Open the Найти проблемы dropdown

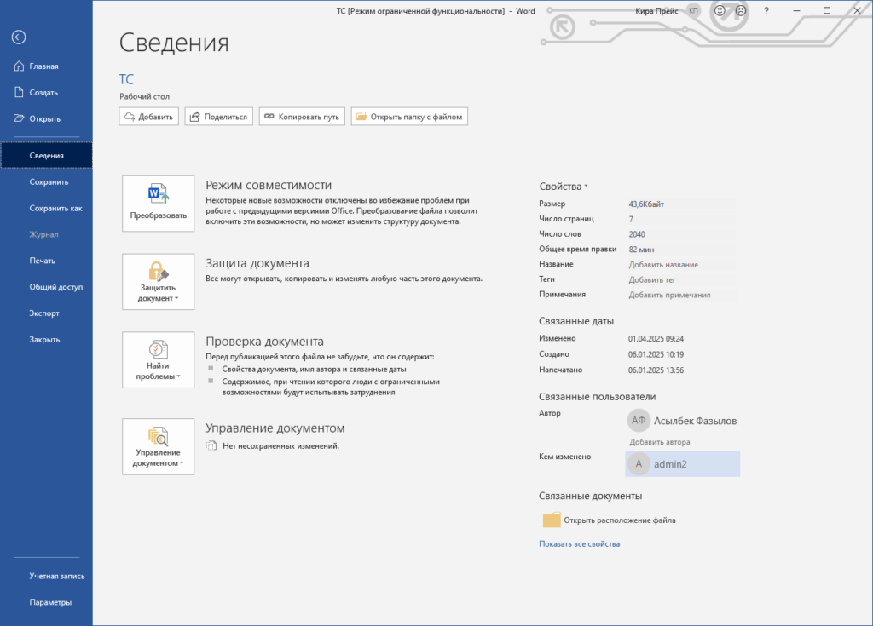click(x=159, y=359)
